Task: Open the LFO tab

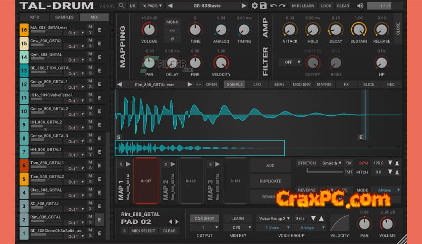Action: tap(257, 84)
